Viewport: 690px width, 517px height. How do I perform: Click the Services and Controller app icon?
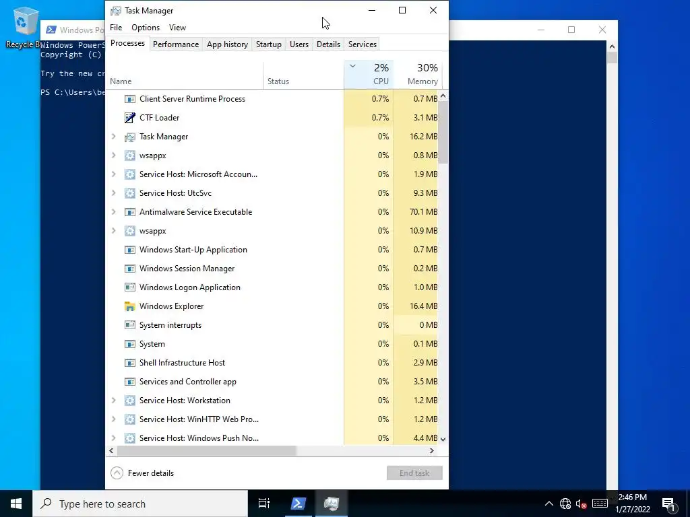pyautogui.click(x=129, y=382)
